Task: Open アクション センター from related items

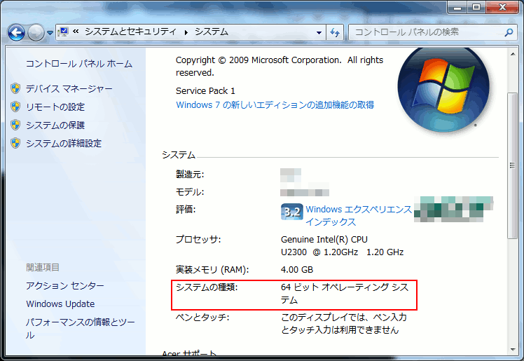Action: [65, 285]
